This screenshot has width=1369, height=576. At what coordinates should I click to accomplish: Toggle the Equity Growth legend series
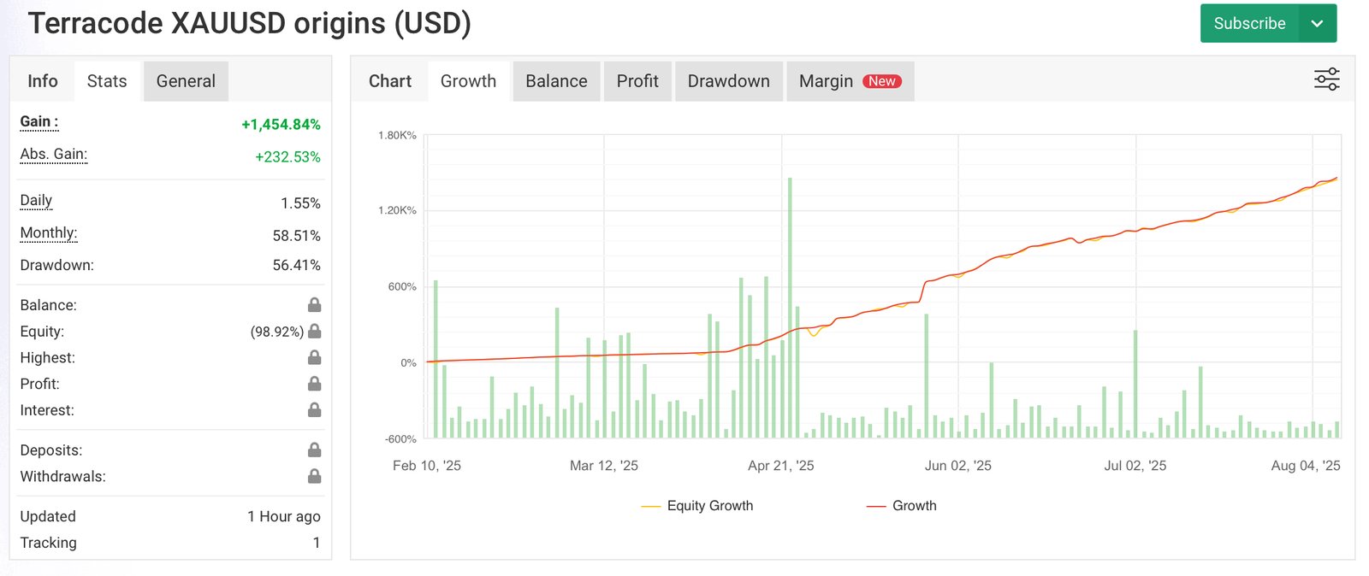697,506
